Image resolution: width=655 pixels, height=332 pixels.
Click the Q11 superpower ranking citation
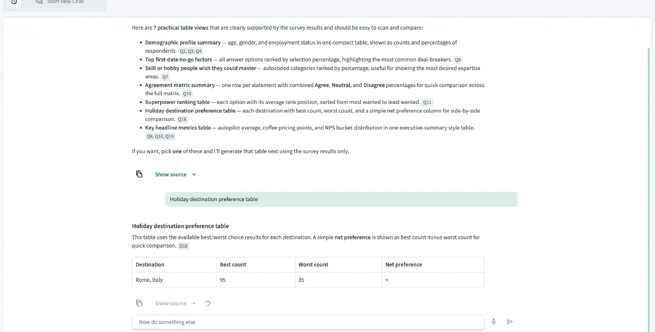point(427,102)
